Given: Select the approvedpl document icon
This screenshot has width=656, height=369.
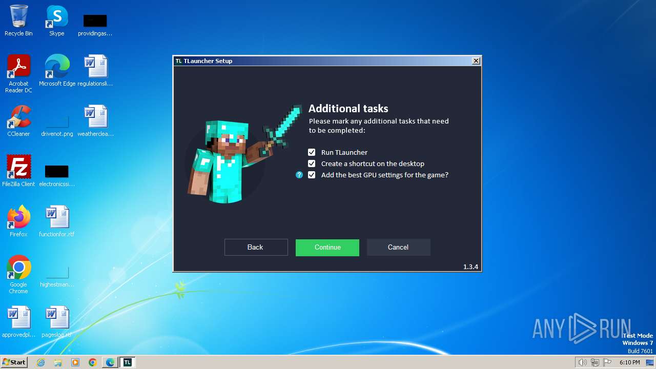Looking at the screenshot, I should (x=18, y=322).
